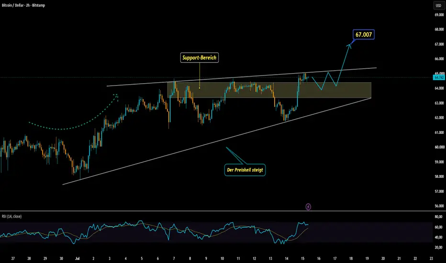
Task: Select the RSI (14, close) indicator label
Action: point(11,216)
